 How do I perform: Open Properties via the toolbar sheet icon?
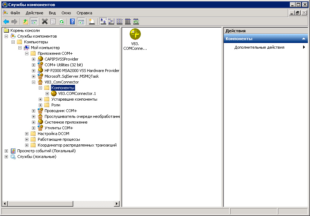(53, 21)
